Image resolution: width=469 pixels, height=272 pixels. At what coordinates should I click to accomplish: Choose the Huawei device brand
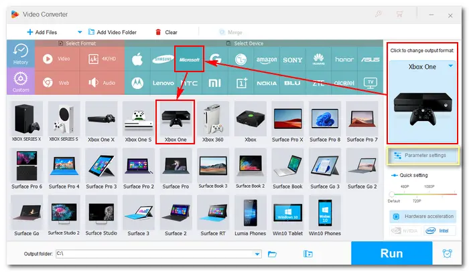pos(318,59)
